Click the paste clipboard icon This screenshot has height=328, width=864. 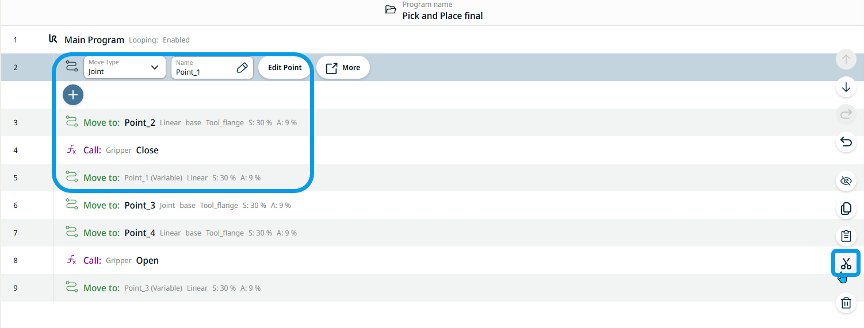tap(846, 236)
